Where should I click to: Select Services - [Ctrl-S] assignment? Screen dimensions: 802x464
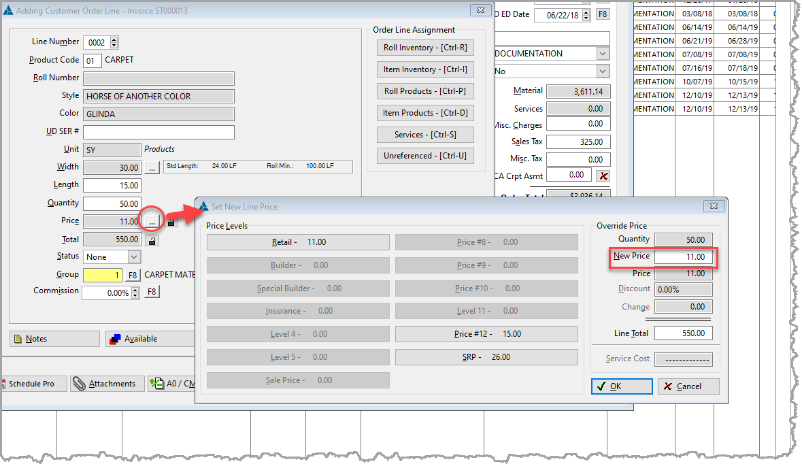(x=426, y=135)
